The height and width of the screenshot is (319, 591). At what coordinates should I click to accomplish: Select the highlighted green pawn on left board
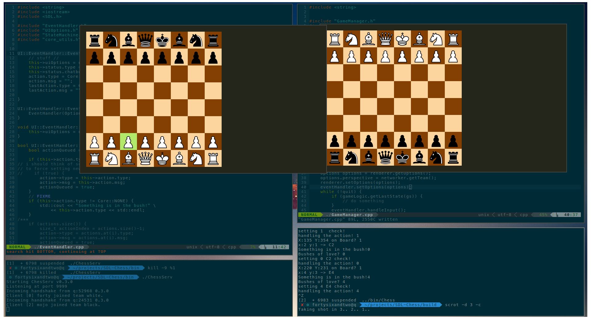click(128, 142)
